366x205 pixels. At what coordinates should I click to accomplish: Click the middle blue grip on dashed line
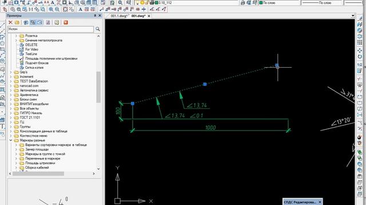(205, 84)
